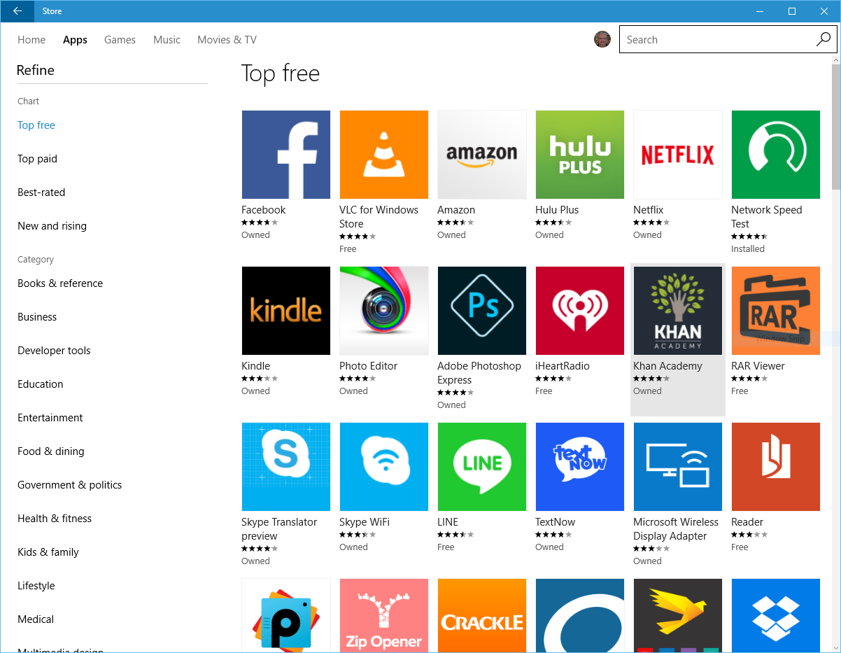The width and height of the screenshot is (841, 653).
Task: Click the Microsoft Wireless Display Adapter title
Action: click(x=676, y=529)
